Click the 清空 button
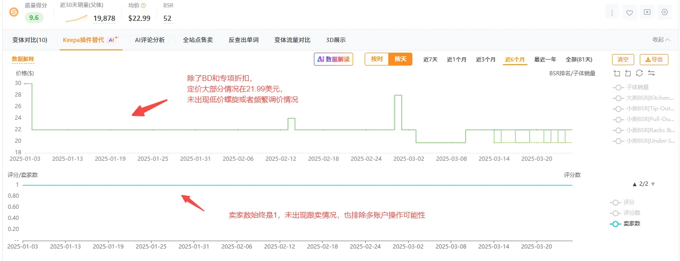680x261 pixels. click(623, 60)
